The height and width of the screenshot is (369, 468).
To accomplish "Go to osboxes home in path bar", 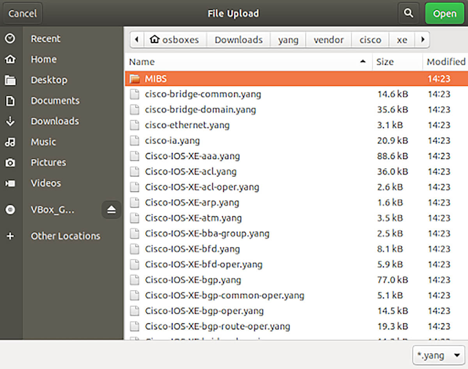I will point(175,39).
